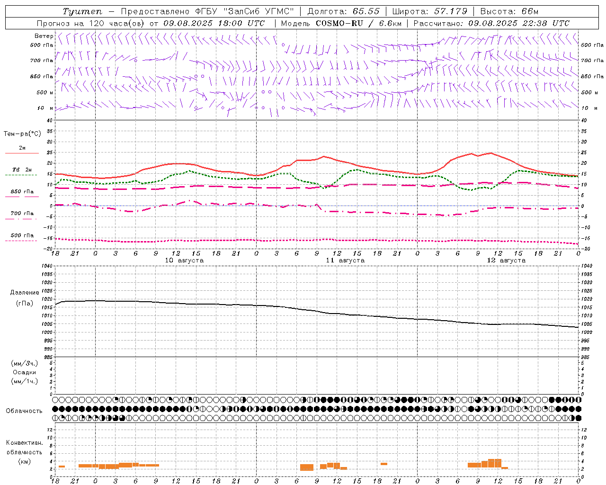This screenshot has width=606, height=485.
Task: Click the "12 августа" date label
Action: pyautogui.click(x=506, y=260)
